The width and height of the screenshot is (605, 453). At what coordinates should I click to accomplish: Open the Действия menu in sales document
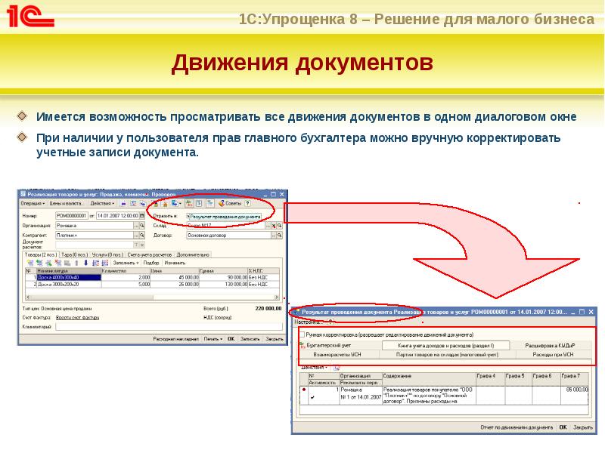pyautogui.click(x=102, y=203)
